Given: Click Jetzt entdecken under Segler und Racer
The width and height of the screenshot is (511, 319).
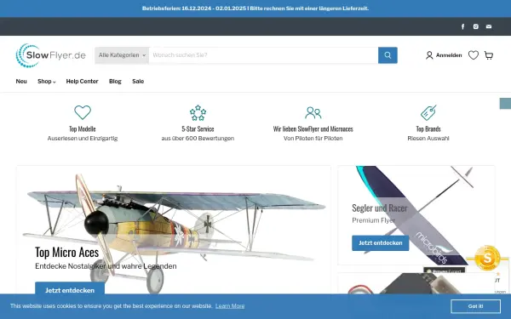Looking at the screenshot, I should click(381, 242).
